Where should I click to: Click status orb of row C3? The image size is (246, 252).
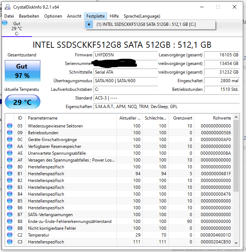pos(10,242)
